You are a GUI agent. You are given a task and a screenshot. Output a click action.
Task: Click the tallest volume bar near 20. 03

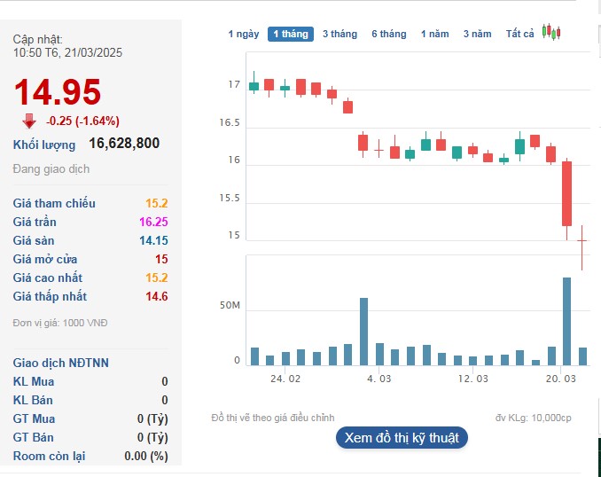(x=566, y=321)
